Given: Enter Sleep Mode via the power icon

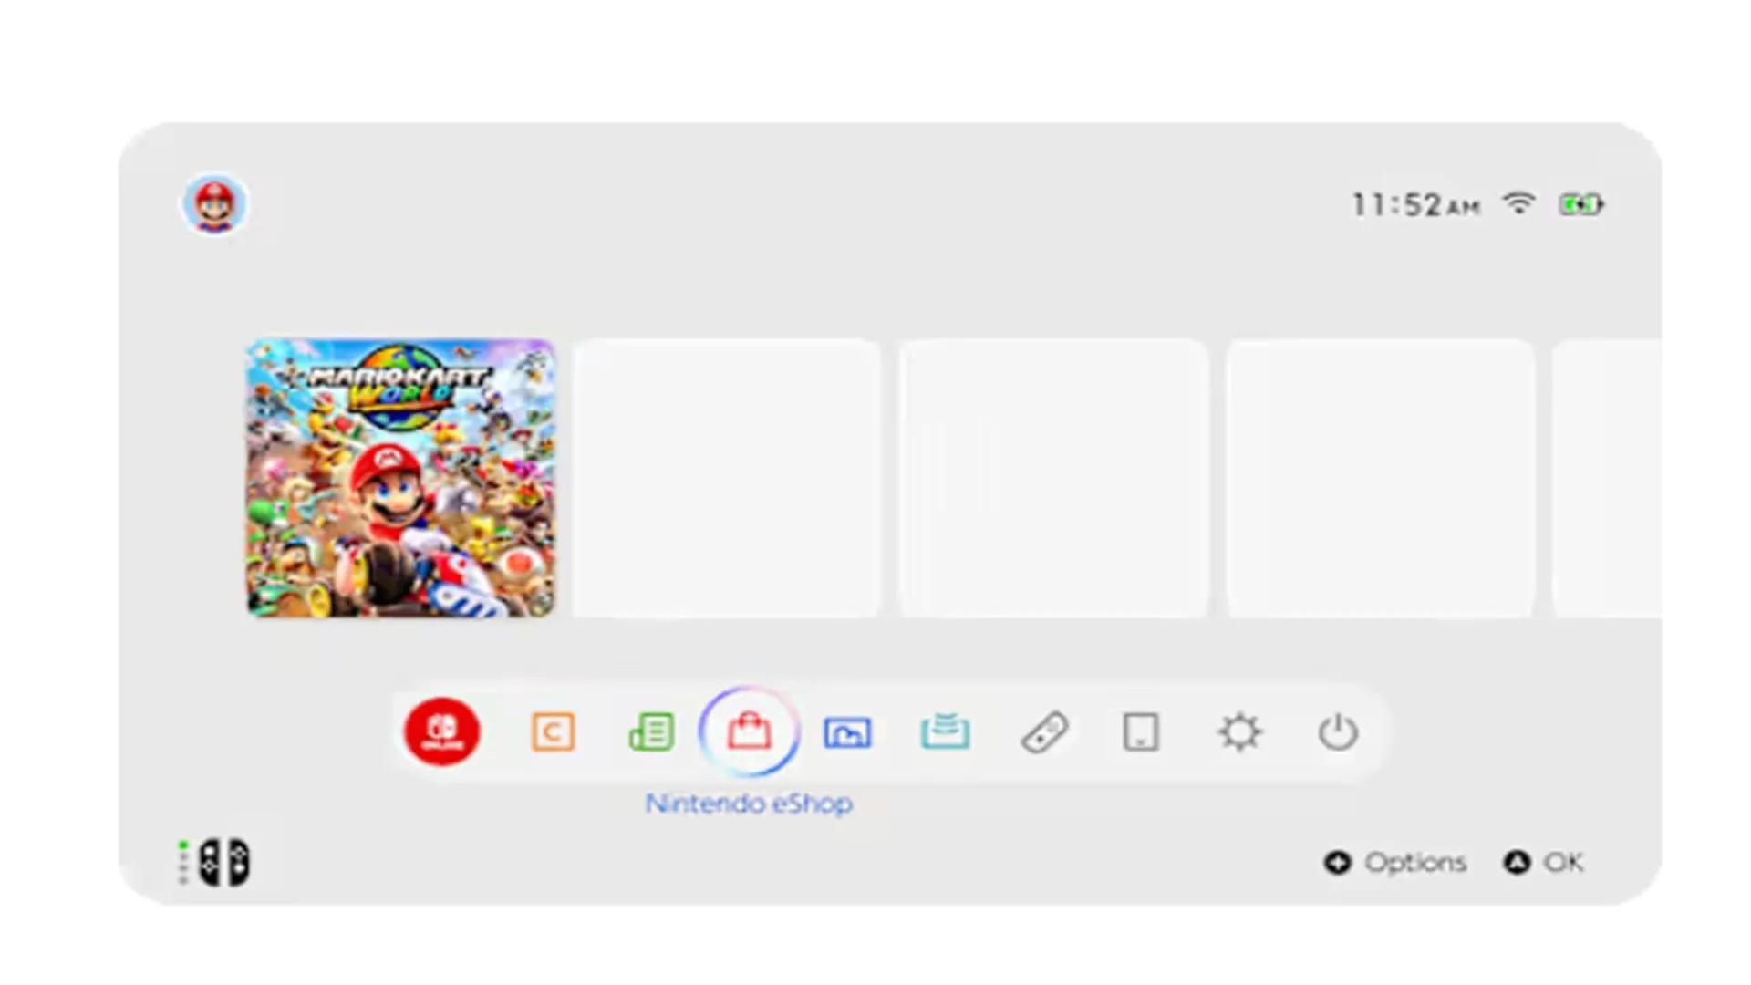Looking at the screenshot, I should click(1337, 731).
